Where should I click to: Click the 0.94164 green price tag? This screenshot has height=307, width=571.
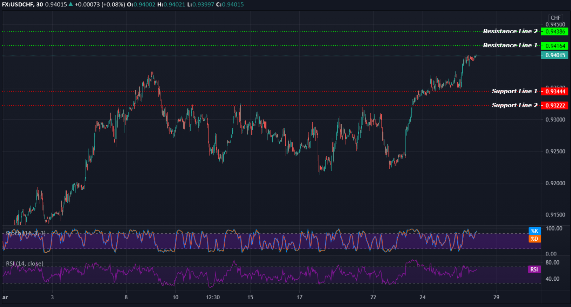coord(555,46)
